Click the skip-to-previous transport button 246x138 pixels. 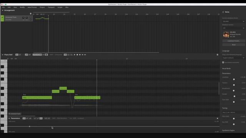point(83,54)
